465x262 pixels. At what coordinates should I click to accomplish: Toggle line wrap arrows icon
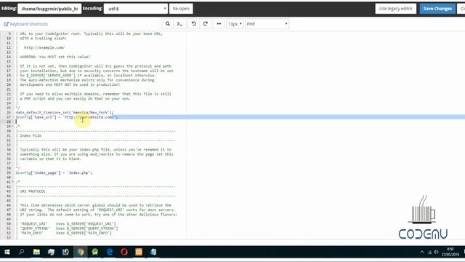click(x=219, y=24)
